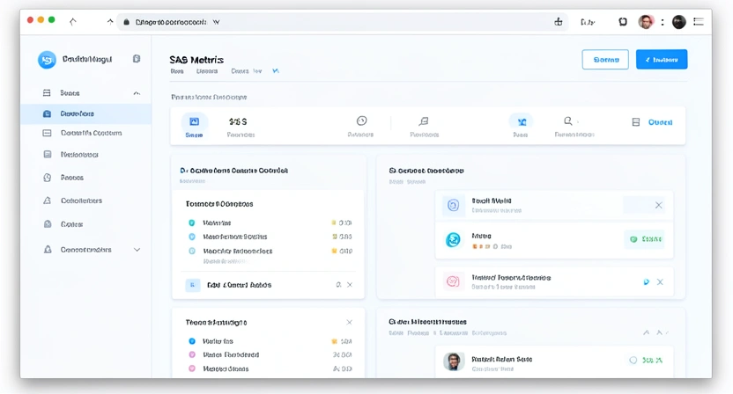Remove the first right-card row using its X
This screenshot has height=394, width=733.
click(x=659, y=205)
